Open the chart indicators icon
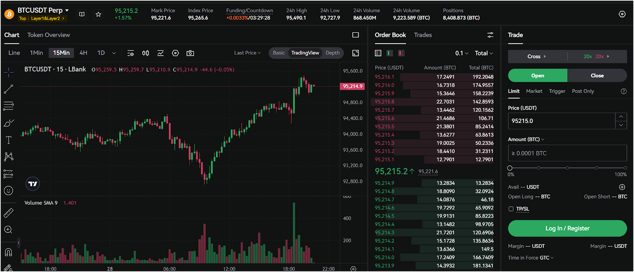 160,53
